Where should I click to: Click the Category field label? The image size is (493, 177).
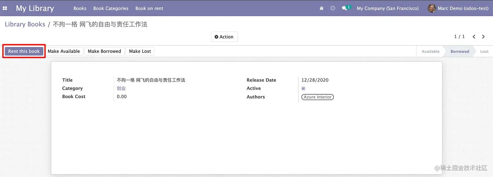click(72, 88)
